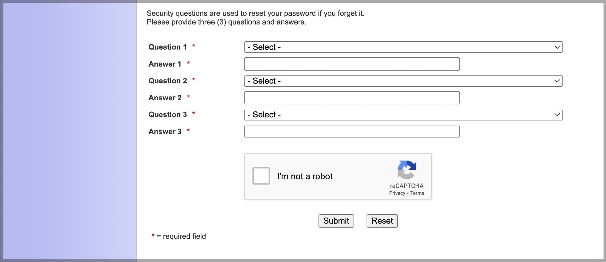Click the bold Question 2 label text
606x262 pixels.
(x=167, y=81)
